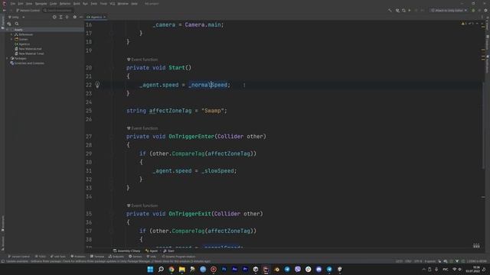Click the CRLF line separator entry
The width and height of the screenshot is (490, 275).
coord(408,261)
